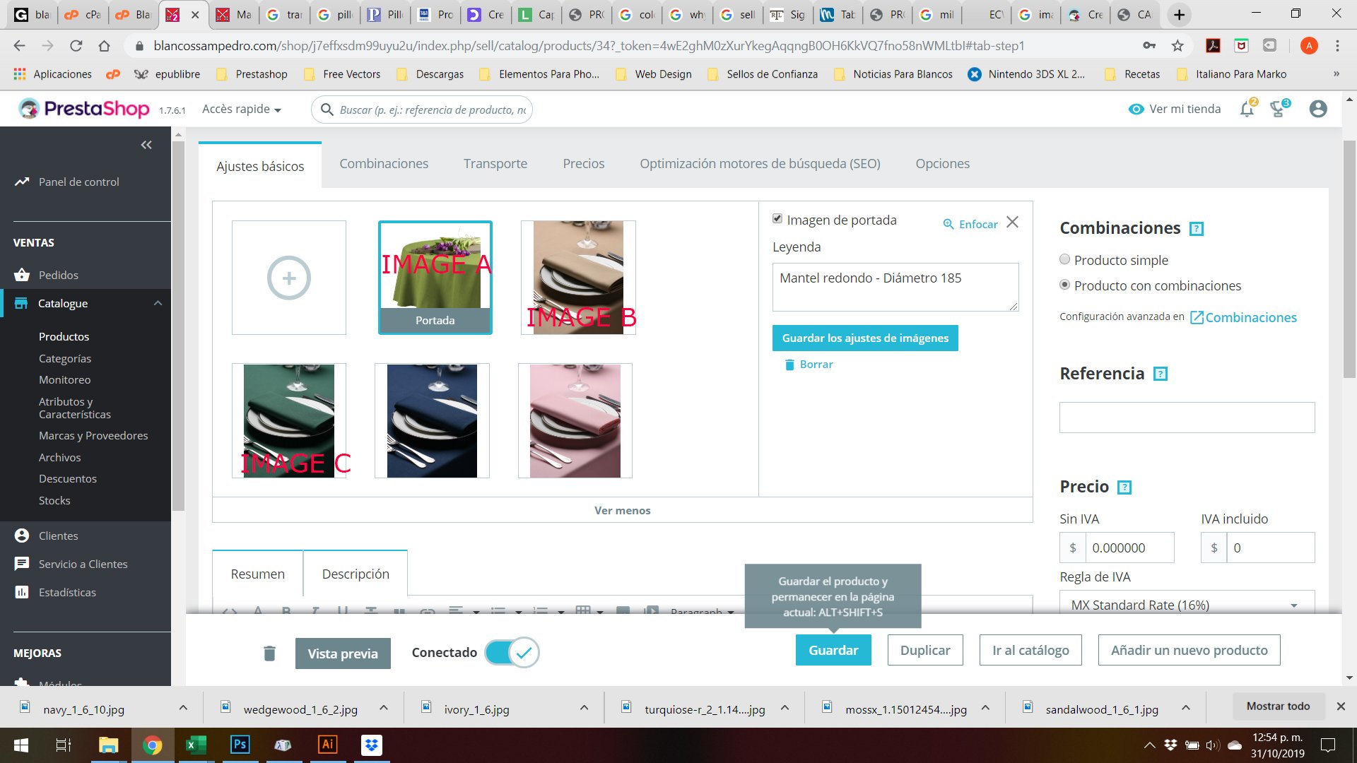Open the user profile avatar icon
1357x763 pixels.
(1317, 109)
